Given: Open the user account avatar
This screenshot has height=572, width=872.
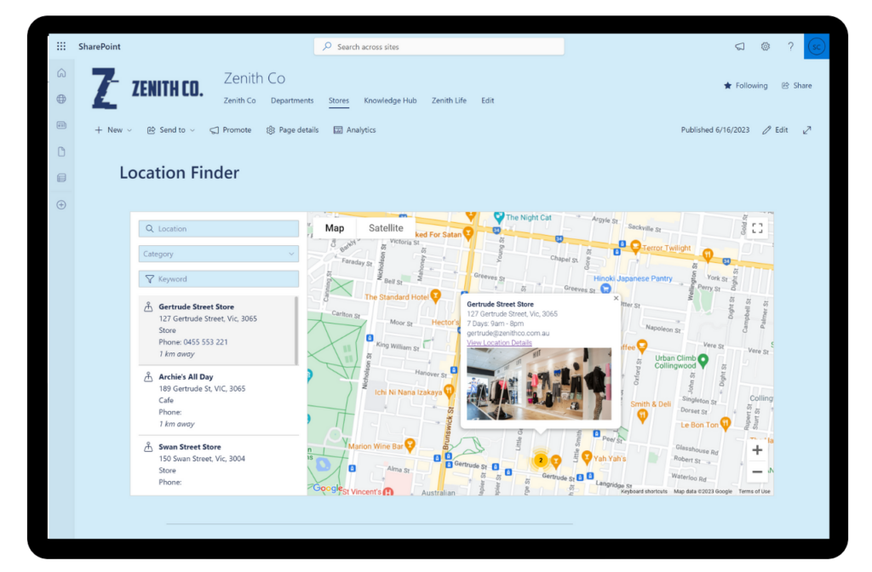Looking at the screenshot, I should (816, 47).
